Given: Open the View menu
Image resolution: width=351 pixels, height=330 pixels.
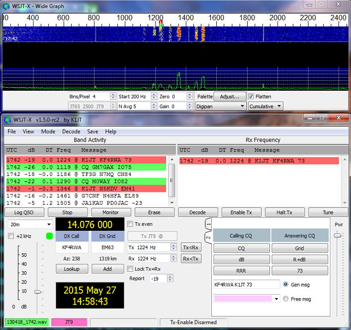Looking at the screenshot, I should tap(28, 131).
